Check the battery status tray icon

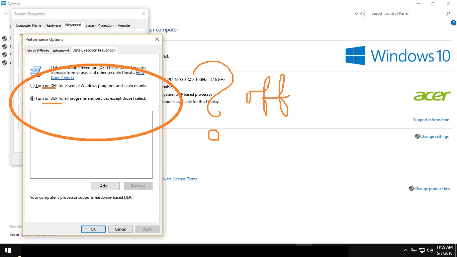pos(414,250)
